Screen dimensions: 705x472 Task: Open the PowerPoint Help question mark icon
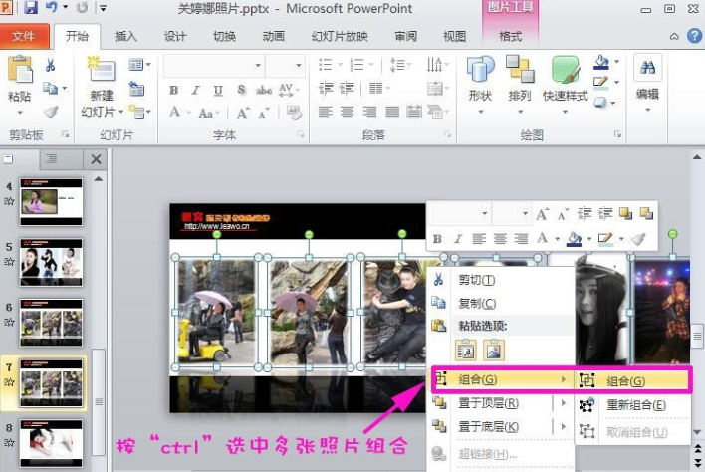(693, 37)
